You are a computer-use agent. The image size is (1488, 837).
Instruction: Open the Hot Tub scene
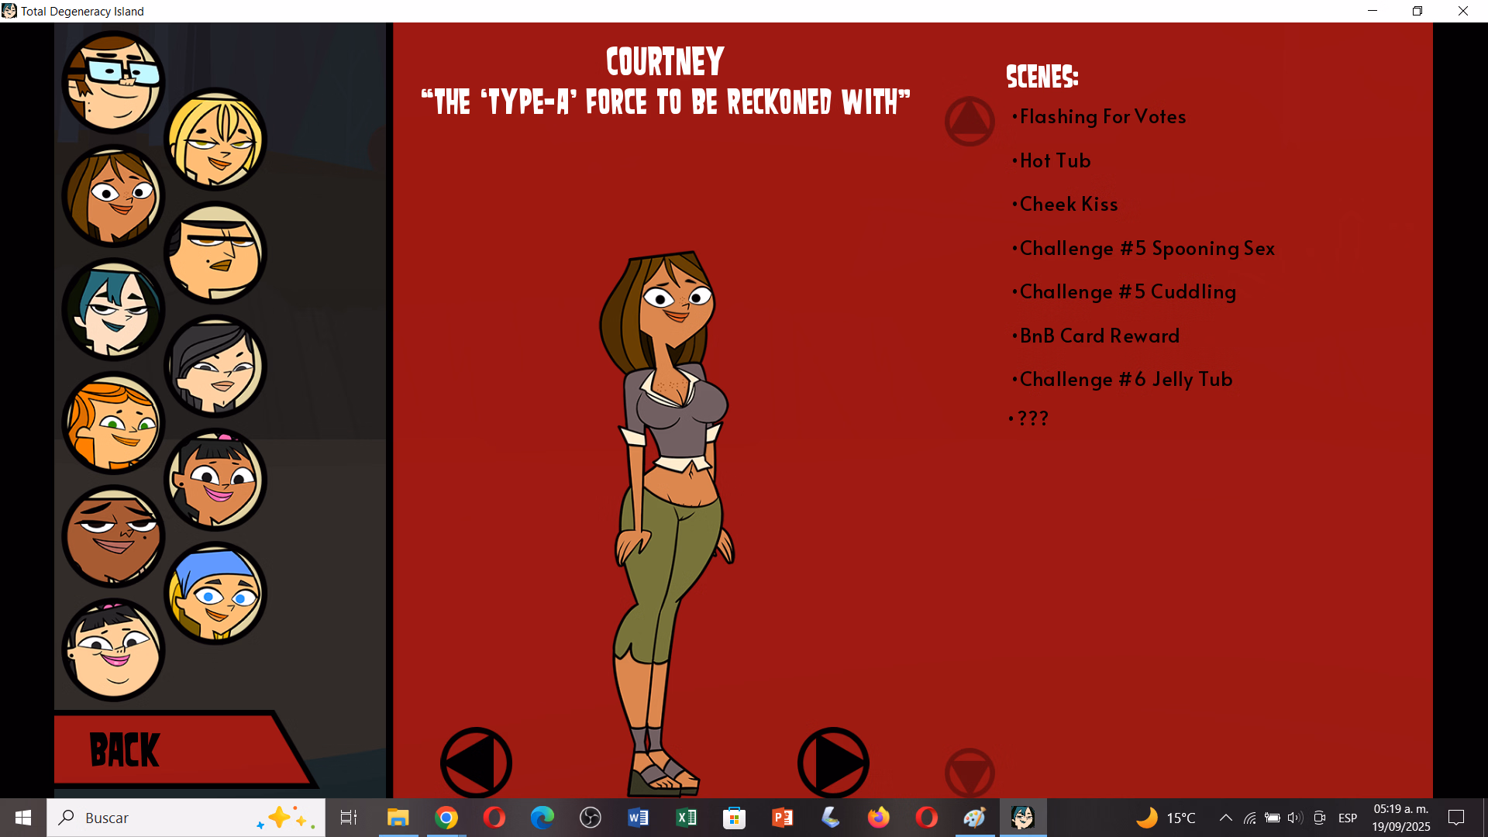(x=1055, y=161)
